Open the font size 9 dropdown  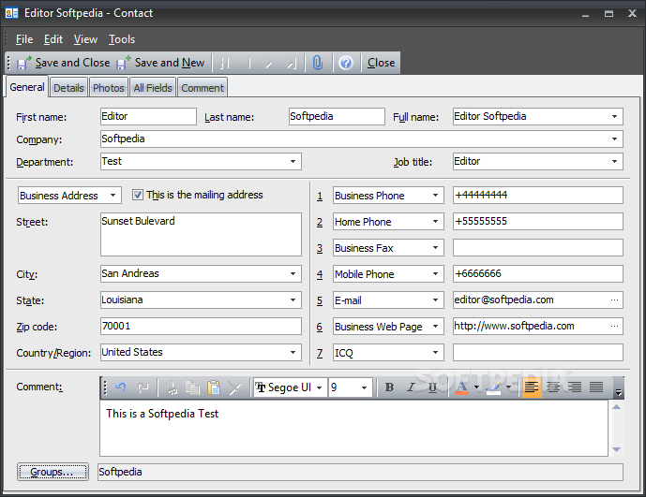tap(364, 387)
